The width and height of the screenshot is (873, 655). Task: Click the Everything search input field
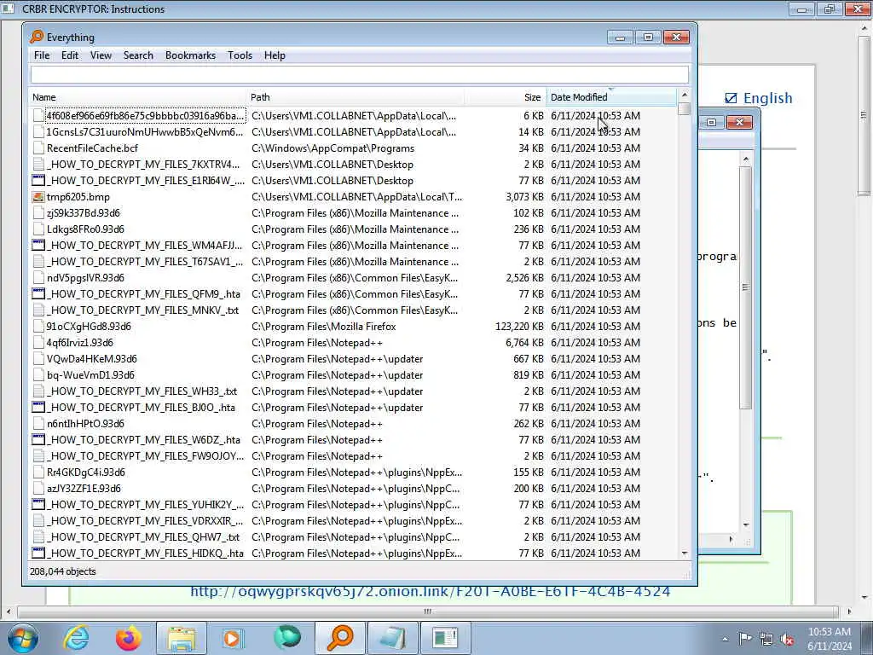click(359, 74)
